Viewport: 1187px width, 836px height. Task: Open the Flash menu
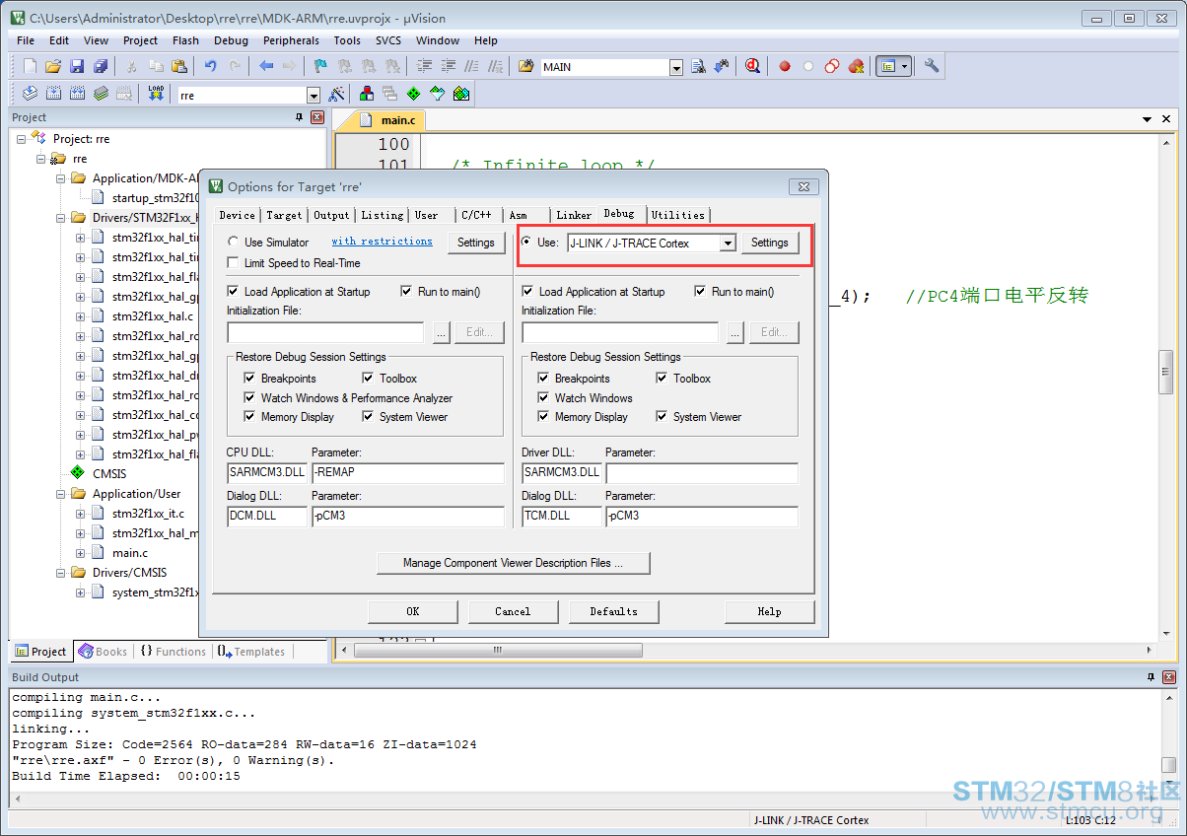(185, 40)
